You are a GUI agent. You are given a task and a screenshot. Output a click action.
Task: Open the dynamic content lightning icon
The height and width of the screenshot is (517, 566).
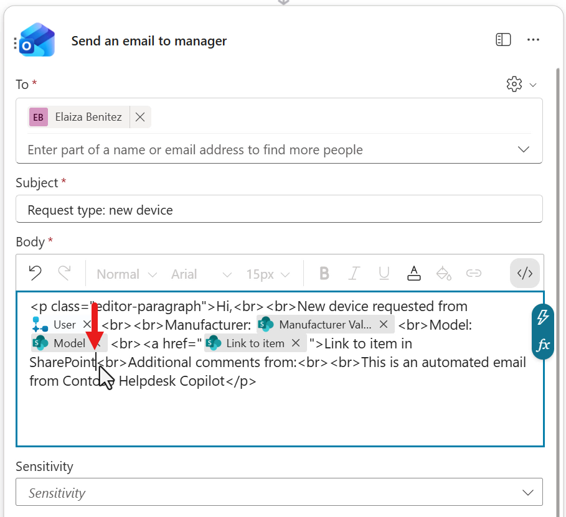tap(543, 317)
